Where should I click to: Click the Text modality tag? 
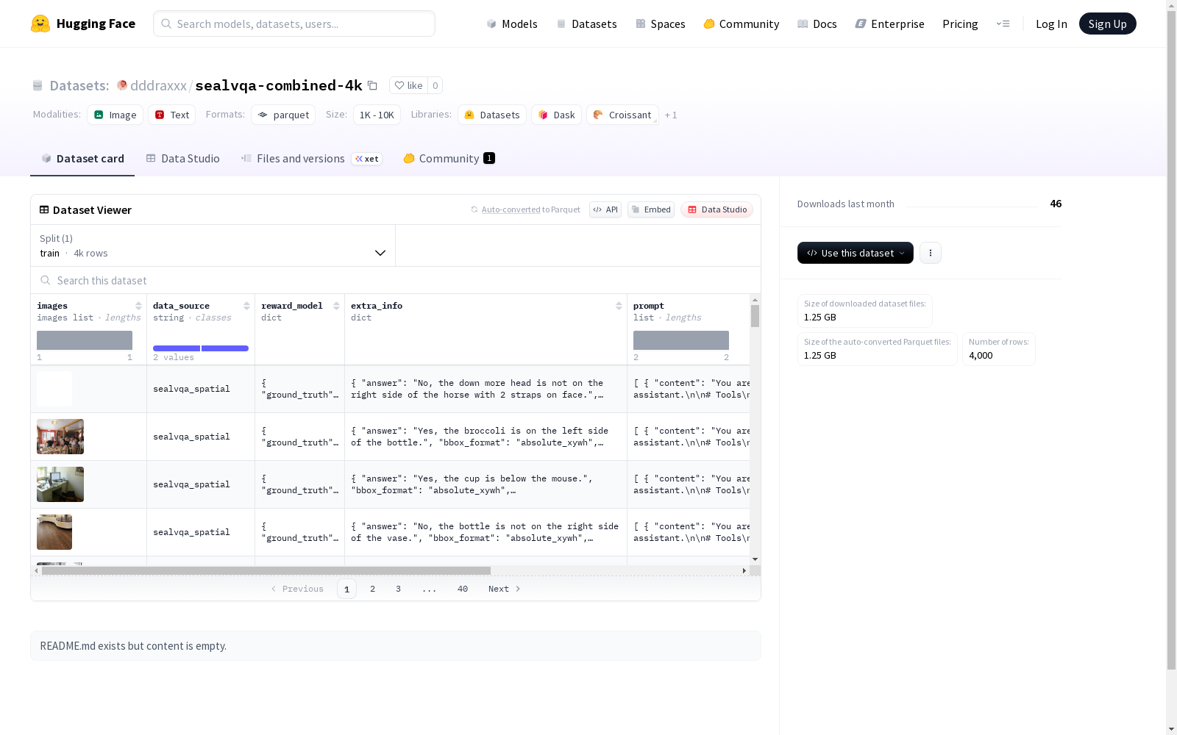(x=172, y=115)
